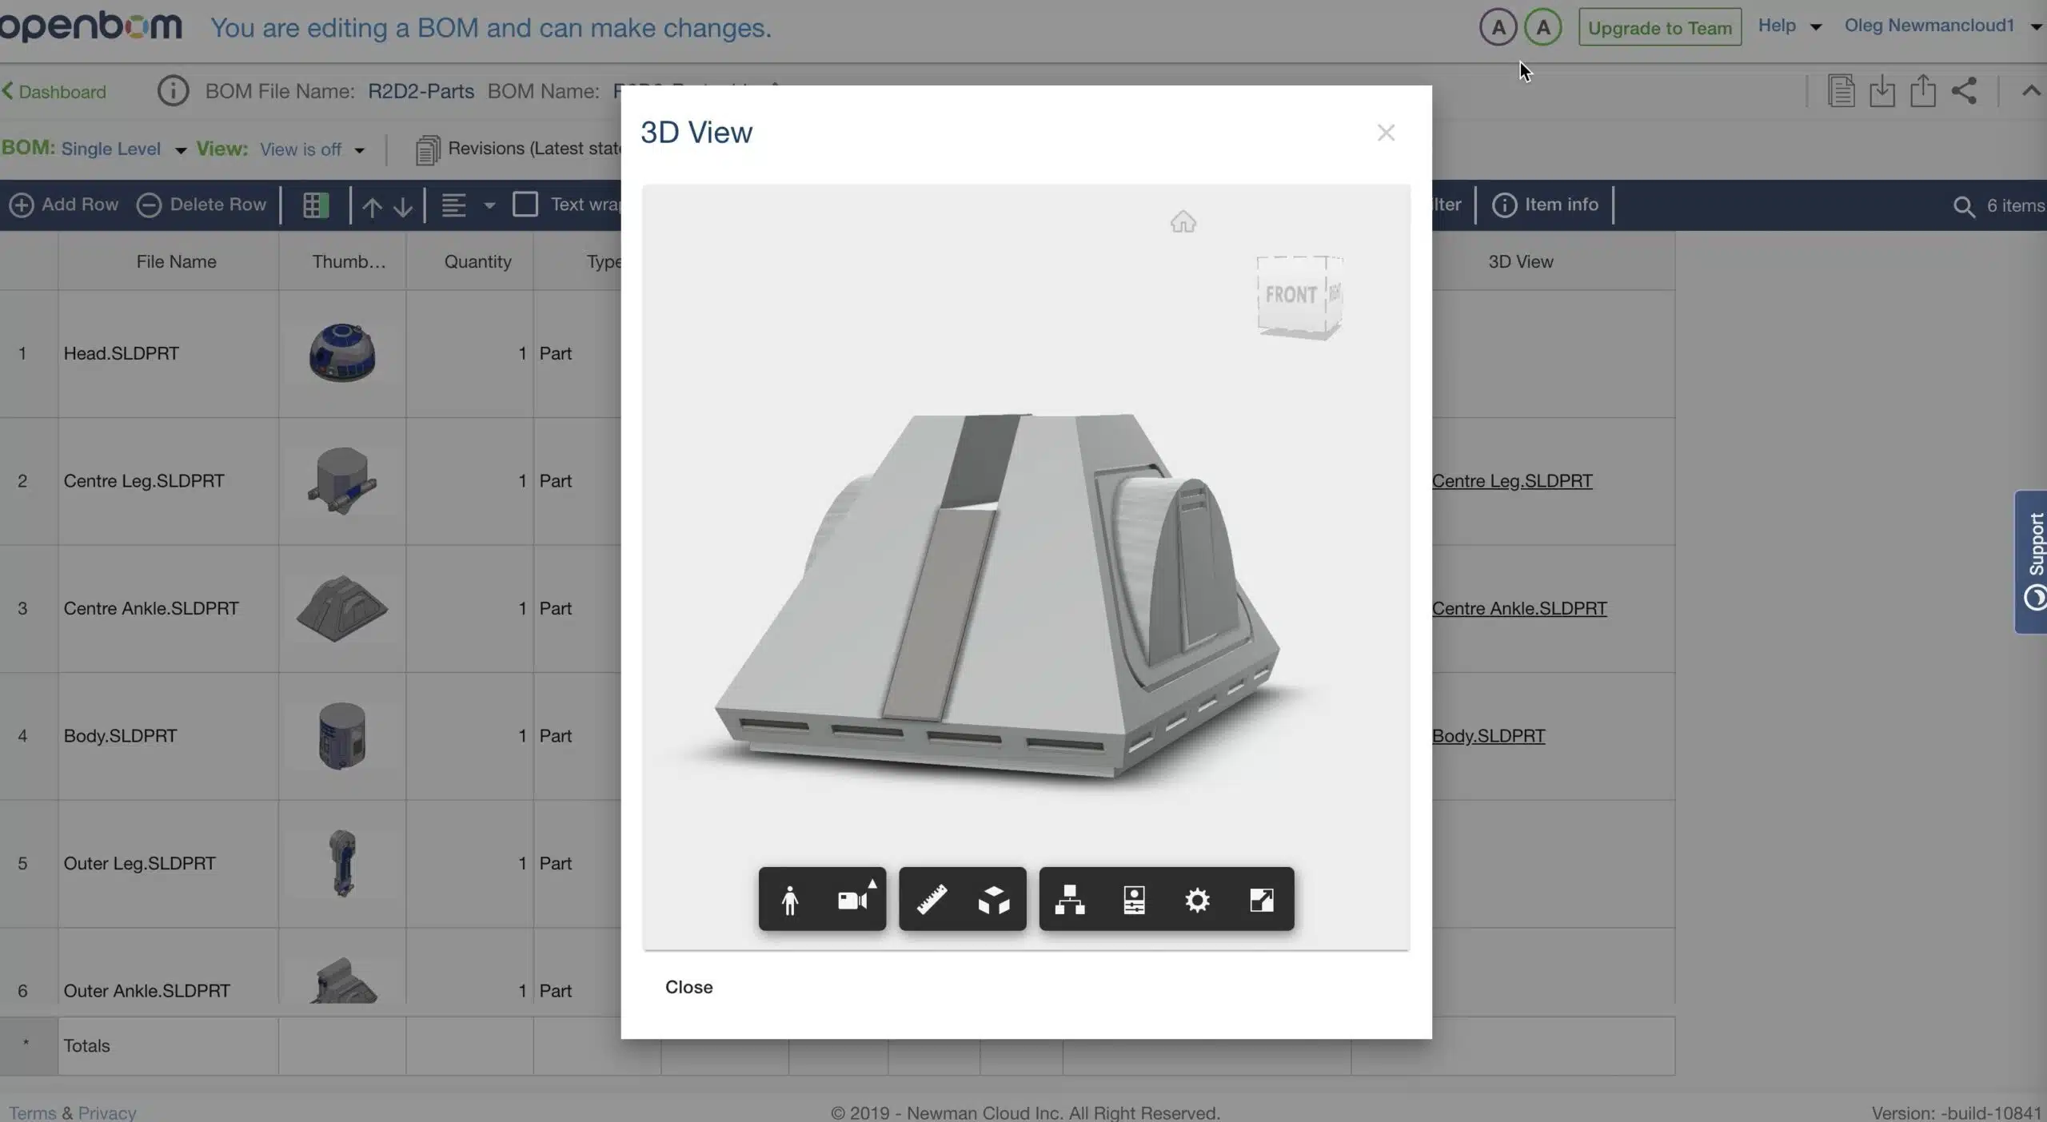Viewport: 2047px width, 1122px height.
Task: Activate the measure ruler tool
Action: pyautogui.click(x=932, y=900)
